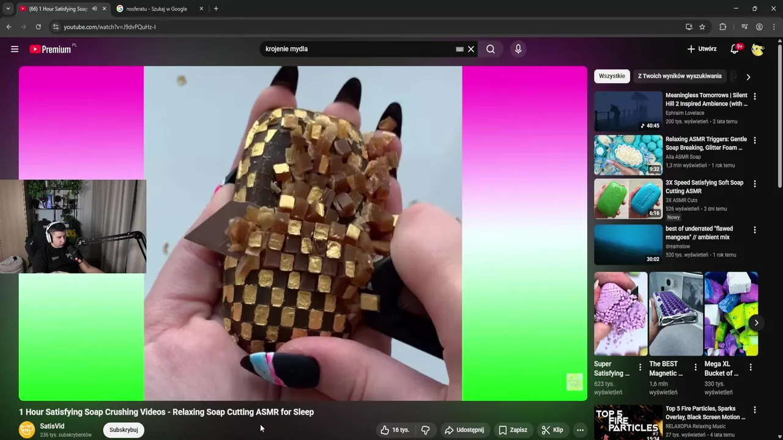The height and width of the screenshot is (440, 783).
Task: Open Ephraim Lovelace channel name
Action: (685, 113)
